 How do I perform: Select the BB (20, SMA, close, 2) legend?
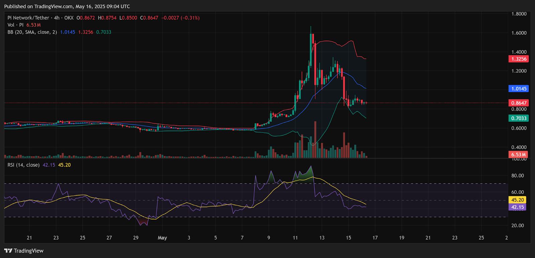(x=32, y=32)
